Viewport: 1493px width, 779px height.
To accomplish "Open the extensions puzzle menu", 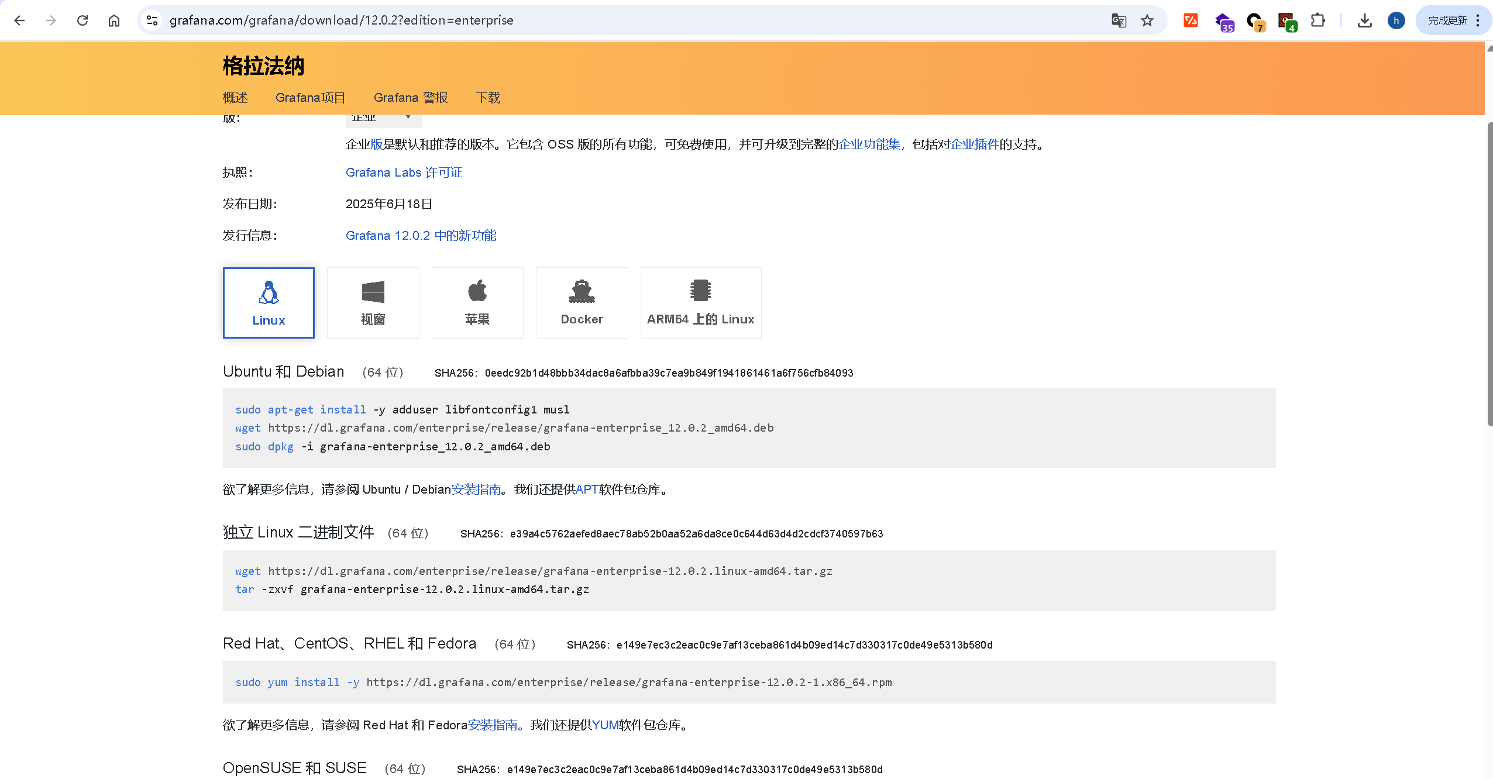I will [x=1318, y=20].
